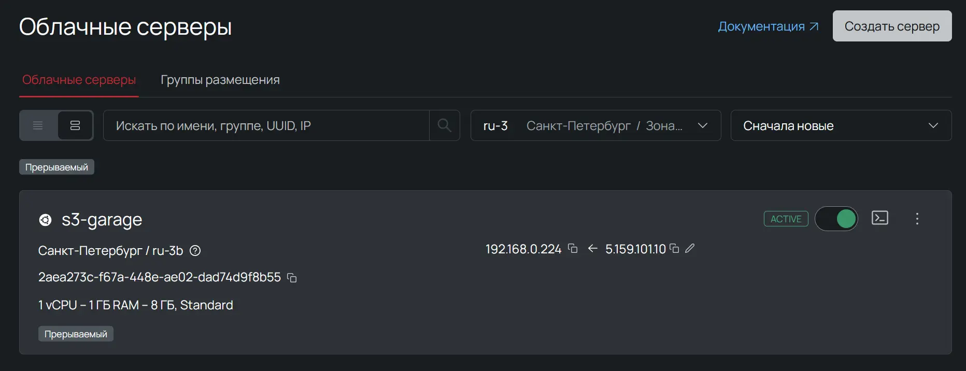966x371 pixels.
Task: Switch to compact list view
Action: pos(38,125)
